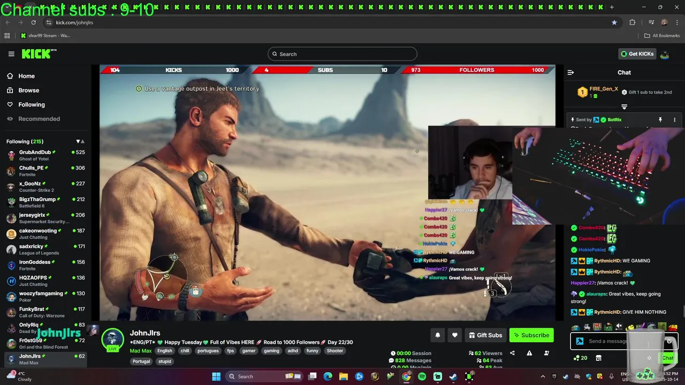The image size is (685, 385).
Task: Turn on notifications with the bell icon
Action: pos(437,335)
